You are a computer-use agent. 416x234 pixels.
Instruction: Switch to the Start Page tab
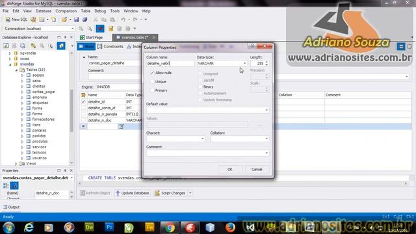coord(92,38)
